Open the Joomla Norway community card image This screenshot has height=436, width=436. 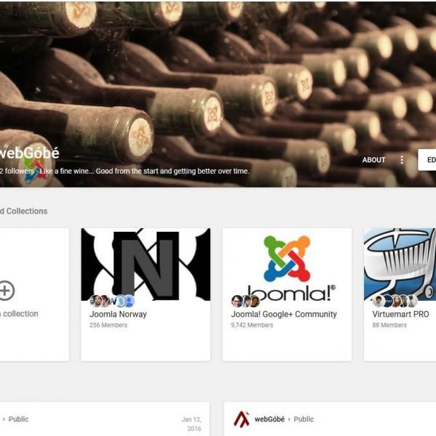coord(146,265)
